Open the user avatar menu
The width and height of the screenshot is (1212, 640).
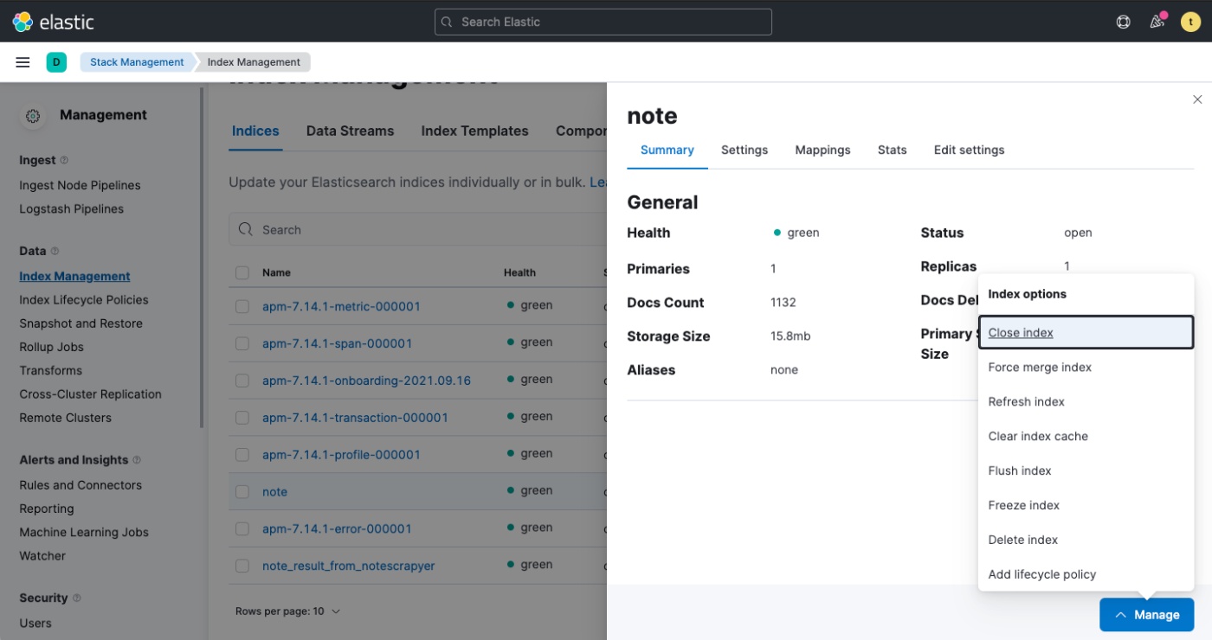[1190, 22]
